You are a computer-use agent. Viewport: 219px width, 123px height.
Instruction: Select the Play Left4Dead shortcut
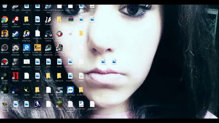pyautogui.click(x=16, y=20)
